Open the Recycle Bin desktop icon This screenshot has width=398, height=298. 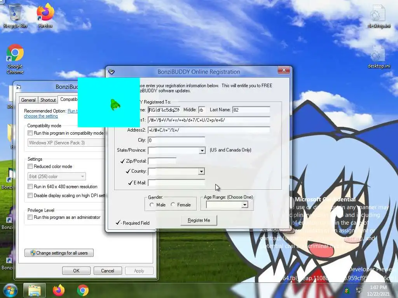point(15,16)
